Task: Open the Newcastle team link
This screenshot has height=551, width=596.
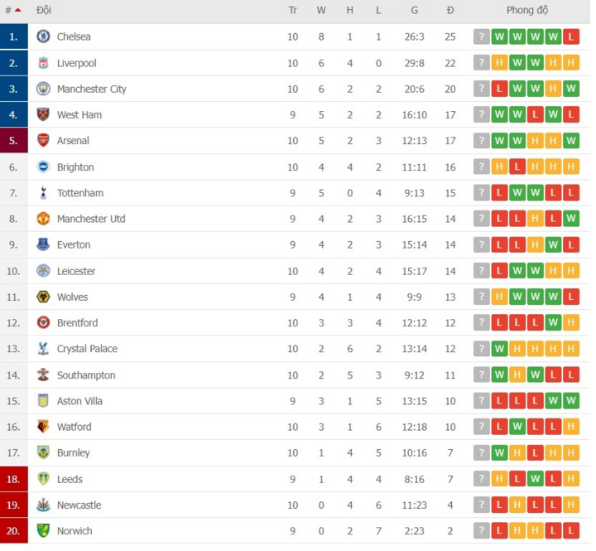Action: 79,505
